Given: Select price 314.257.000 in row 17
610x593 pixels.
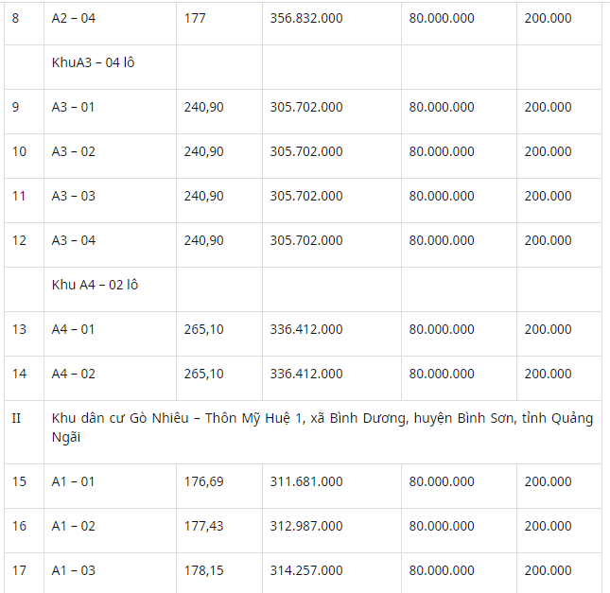Looking at the screenshot, I should pyautogui.click(x=306, y=570).
